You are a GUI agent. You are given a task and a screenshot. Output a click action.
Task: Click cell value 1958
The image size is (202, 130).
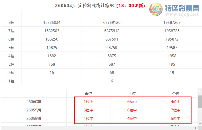point(172,56)
